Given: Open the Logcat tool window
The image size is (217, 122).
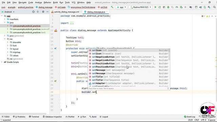Looking at the screenshot, I should click(x=104, y=117).
